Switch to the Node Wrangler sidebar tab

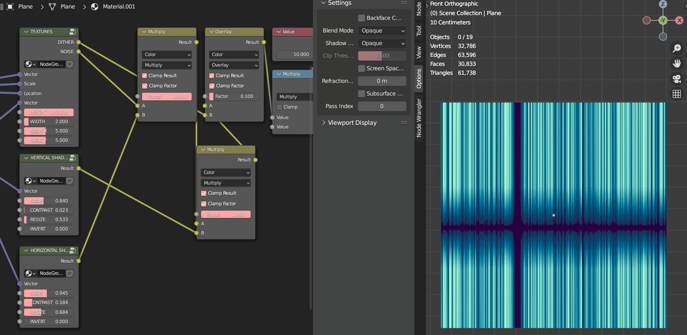coord(419,118)
